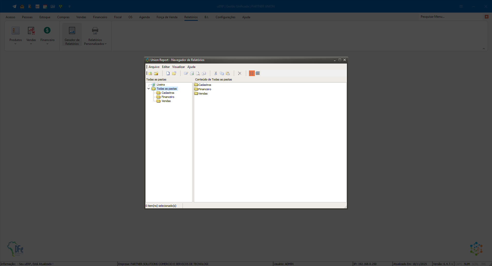Screen dimensions: 492x266
Task: Click the print preview magnifier icon
Action: 198,74
